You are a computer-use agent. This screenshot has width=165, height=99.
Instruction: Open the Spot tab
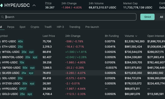pos(22,27)
